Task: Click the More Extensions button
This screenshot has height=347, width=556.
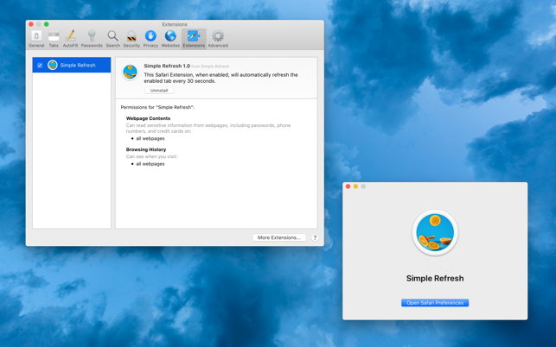Action: (279, 237)
